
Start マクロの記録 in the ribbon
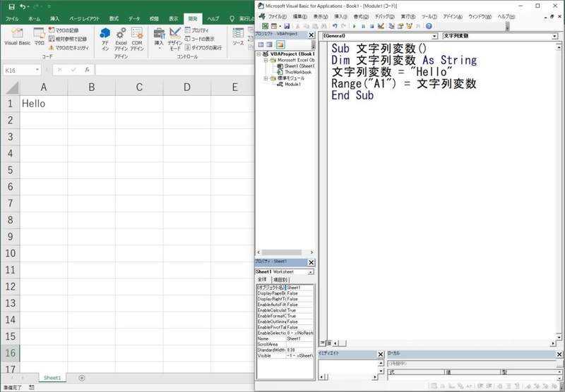click(x=64, y=30)
